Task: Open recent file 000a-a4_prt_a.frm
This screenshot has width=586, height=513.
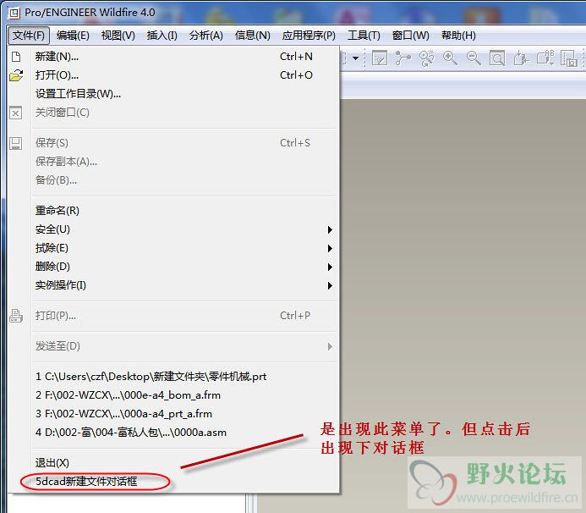Action: (174, 414)
